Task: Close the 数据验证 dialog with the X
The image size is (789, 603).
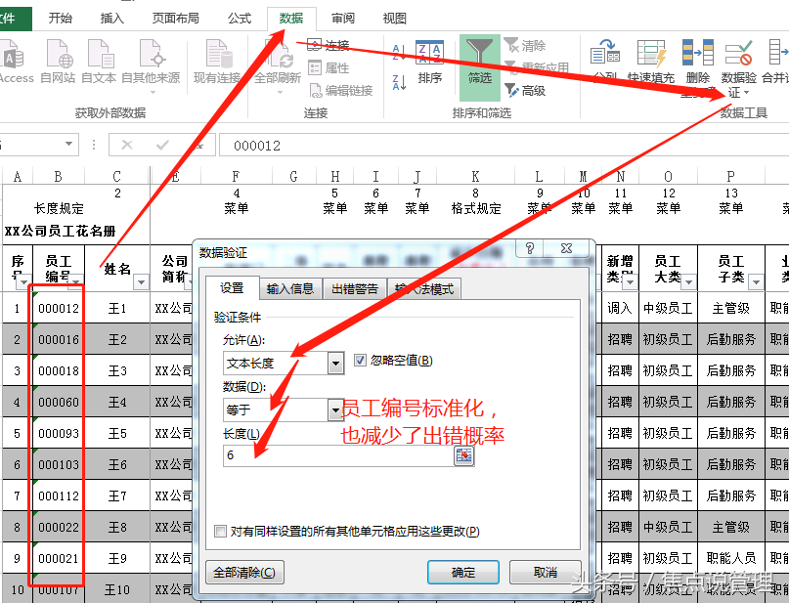Action: tap(566, 248)
